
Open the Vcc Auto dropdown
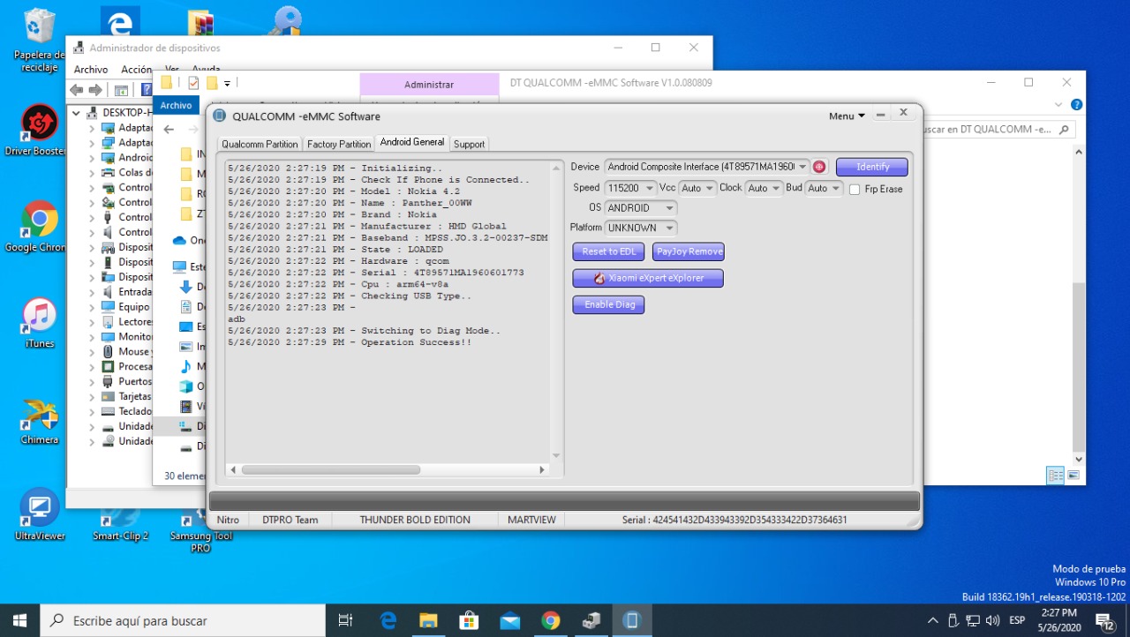pos(709,188)
